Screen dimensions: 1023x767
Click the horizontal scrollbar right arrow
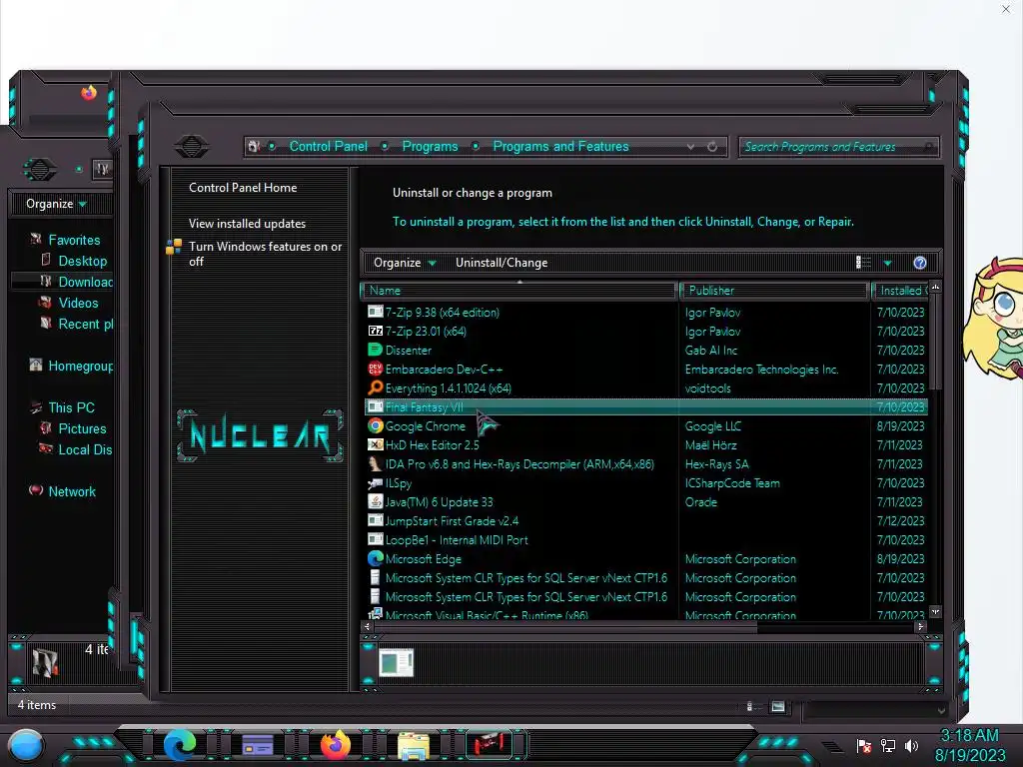click(920, 626)
